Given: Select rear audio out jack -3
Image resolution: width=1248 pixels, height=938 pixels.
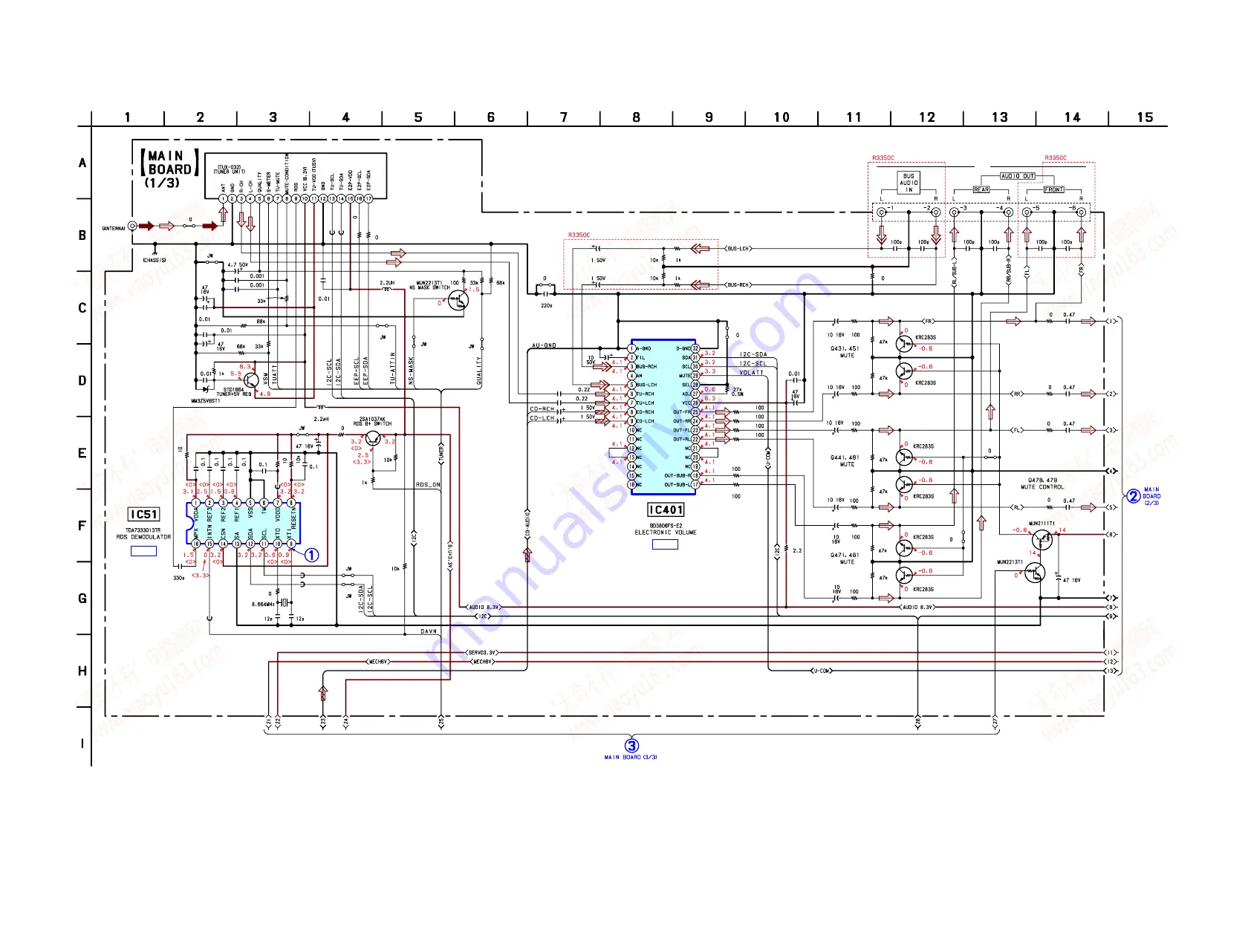Looking at the screenshot, I should 955,212.
